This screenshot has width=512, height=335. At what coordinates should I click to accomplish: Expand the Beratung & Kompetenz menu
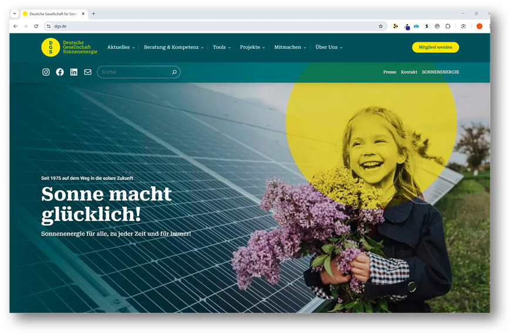(173, 48)
